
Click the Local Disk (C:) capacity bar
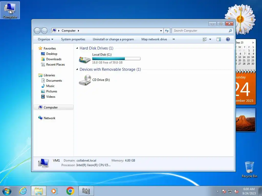pos(116,58)
